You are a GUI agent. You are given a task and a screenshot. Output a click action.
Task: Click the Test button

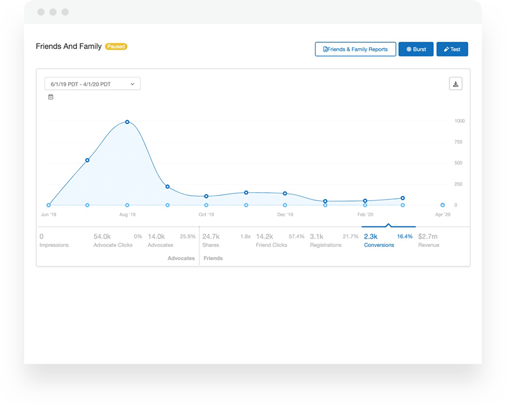coord(452,49)
